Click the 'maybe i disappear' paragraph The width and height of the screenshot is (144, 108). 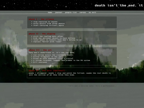70,74
